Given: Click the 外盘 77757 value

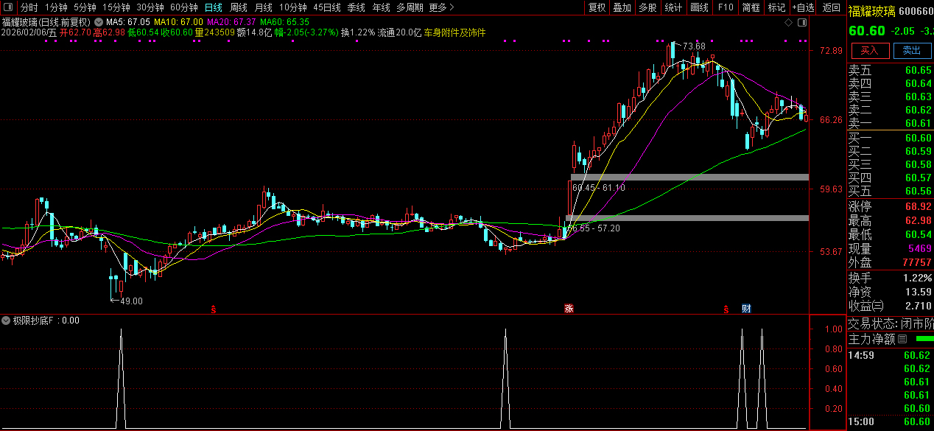Looking at the screenshot, I should [918, 262].
